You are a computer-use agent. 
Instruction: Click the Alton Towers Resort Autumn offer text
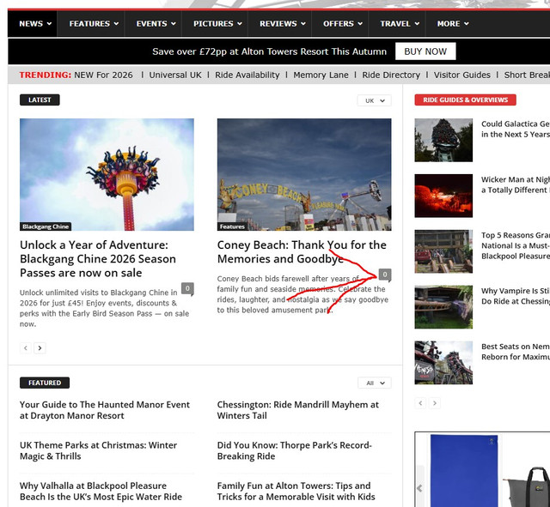pyautogui.click(x=269, y=51)
